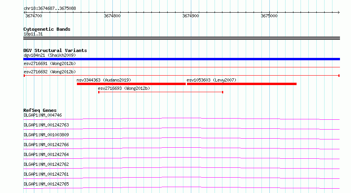
Task: Open the DLGAP1|NM_001242762 transcript
Action: pyautogui.click(x=46, y=164)
